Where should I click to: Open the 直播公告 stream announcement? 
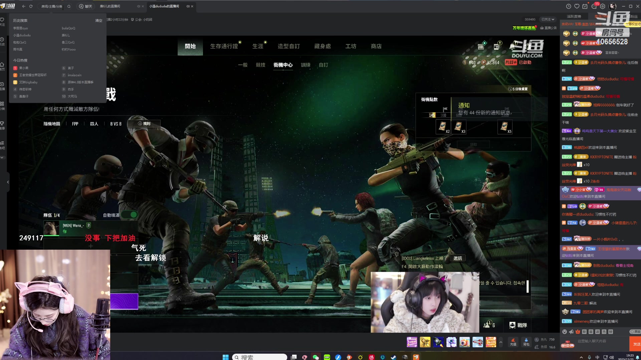pos(548,28)
